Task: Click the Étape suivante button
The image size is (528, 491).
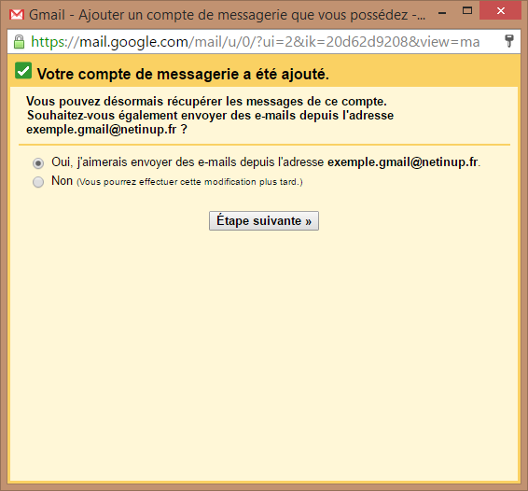Action: click(264, 221)
